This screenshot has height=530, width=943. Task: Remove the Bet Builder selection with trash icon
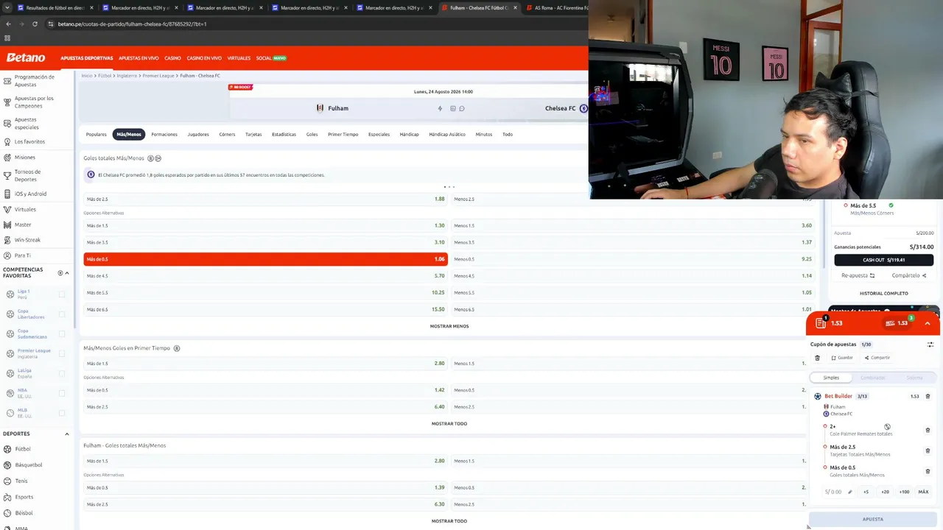coord(928,396)
